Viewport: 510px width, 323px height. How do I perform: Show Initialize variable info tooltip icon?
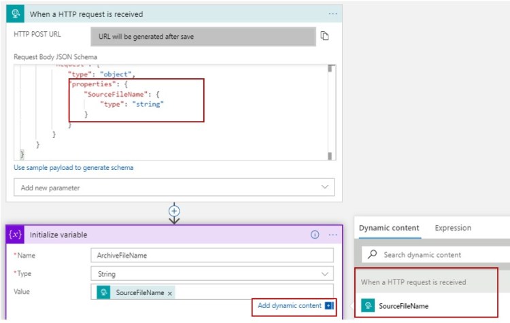[x=315, y=235]
